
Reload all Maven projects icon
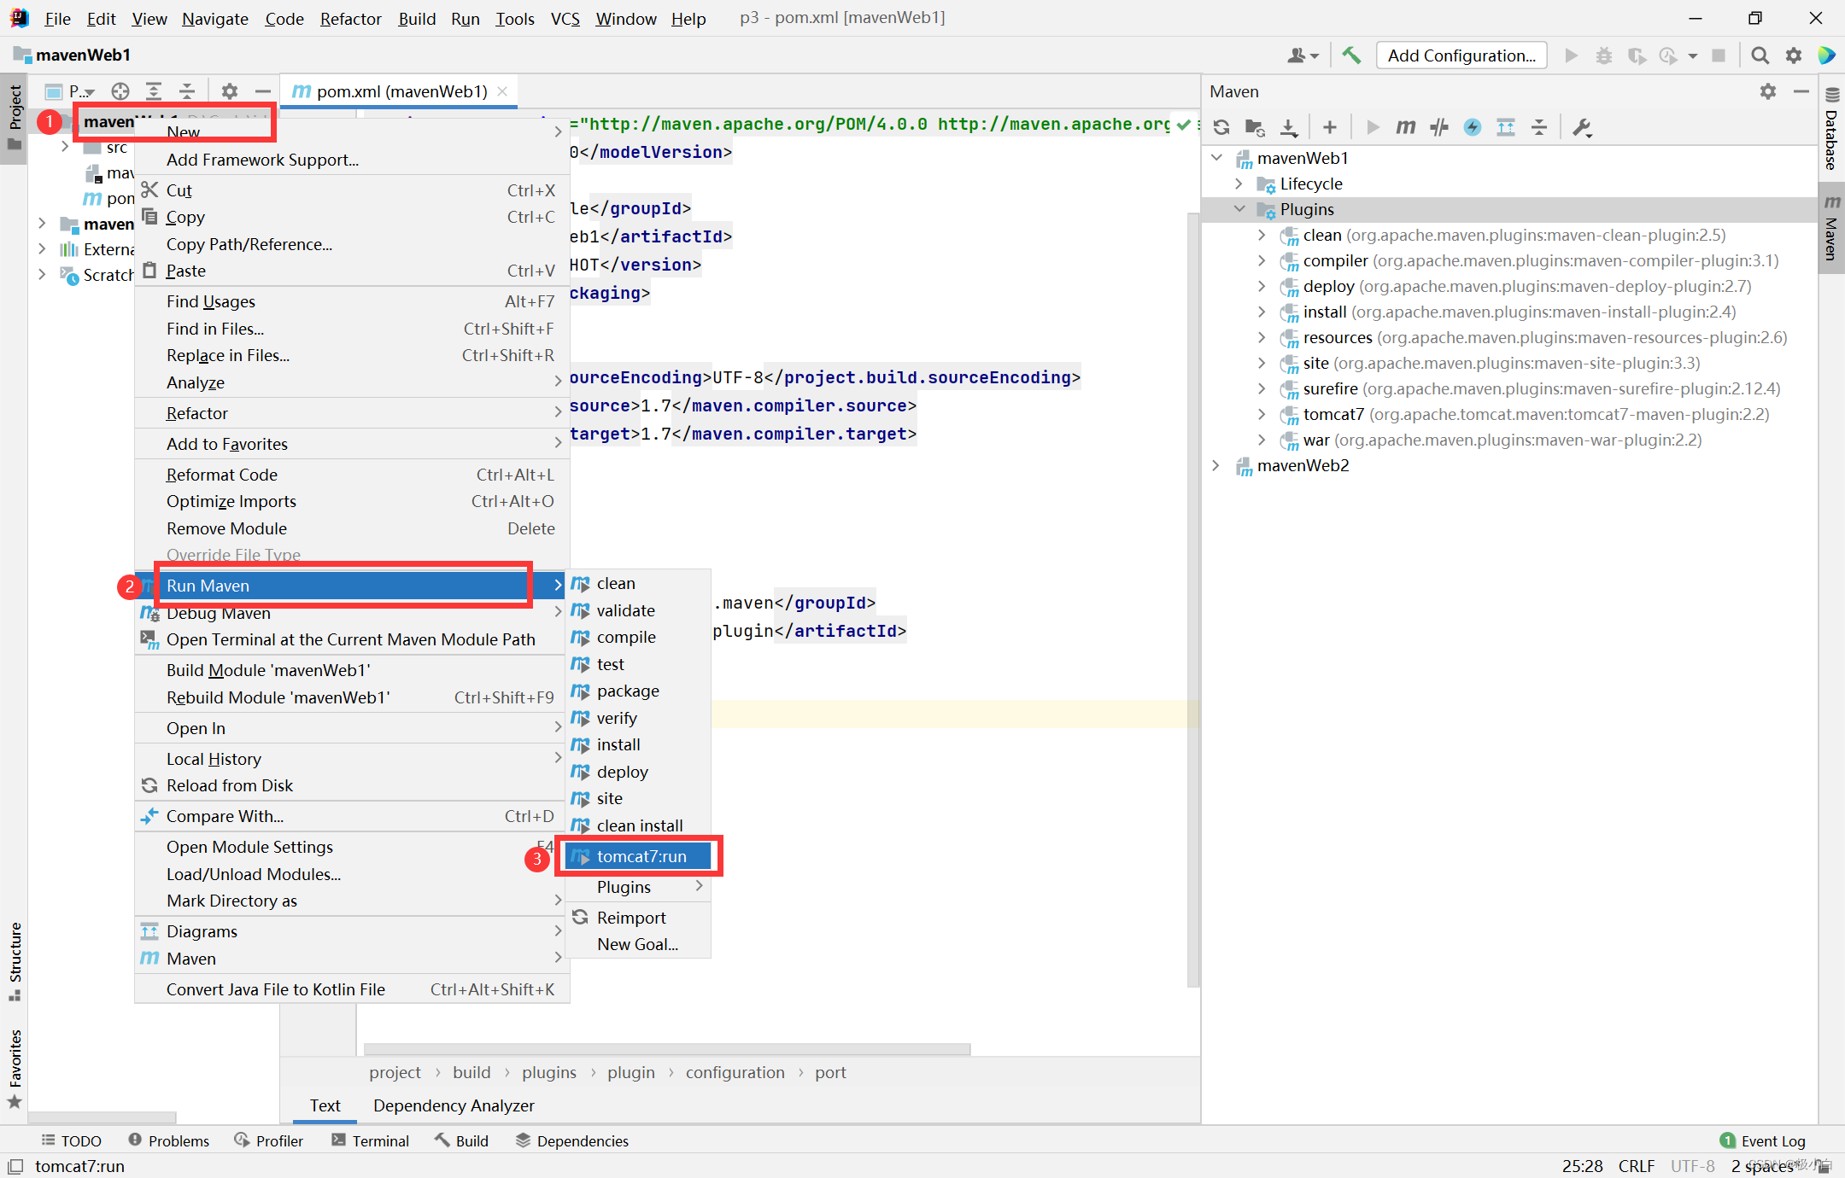click(x=1221, y=127)
